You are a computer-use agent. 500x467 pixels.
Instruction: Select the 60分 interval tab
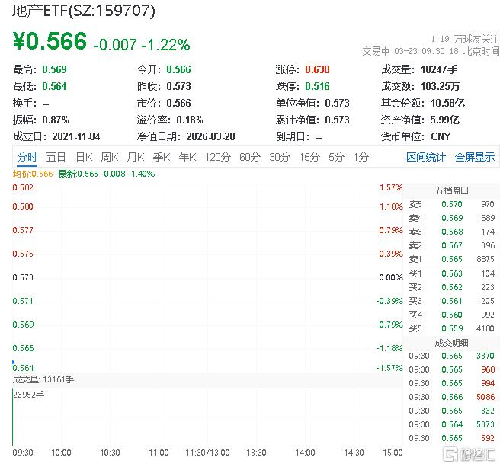point(250,157)
